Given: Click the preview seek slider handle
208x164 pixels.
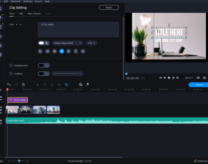Looking at the screenshot, I should click(x=126, y=74).
